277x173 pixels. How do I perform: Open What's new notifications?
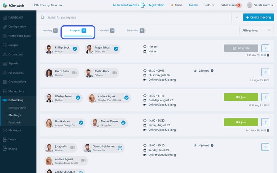pos(231,5)
